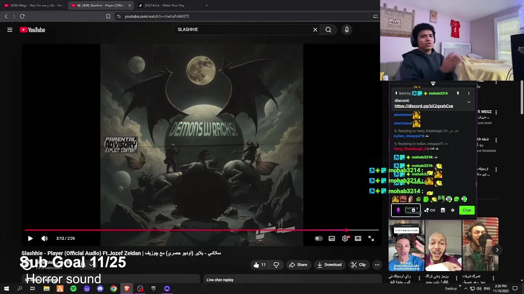This screenshot has height=294, width=524.
Task: Open the YouTube guide hamburger menu
Action: 10,30
